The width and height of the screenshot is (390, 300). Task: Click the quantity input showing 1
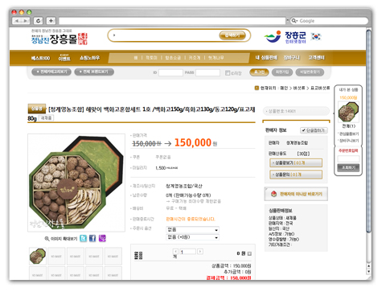pyautogui.click(x=187, y=252)
